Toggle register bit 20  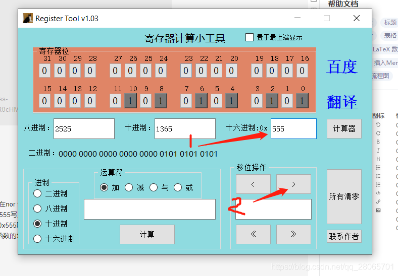(231, 71)
